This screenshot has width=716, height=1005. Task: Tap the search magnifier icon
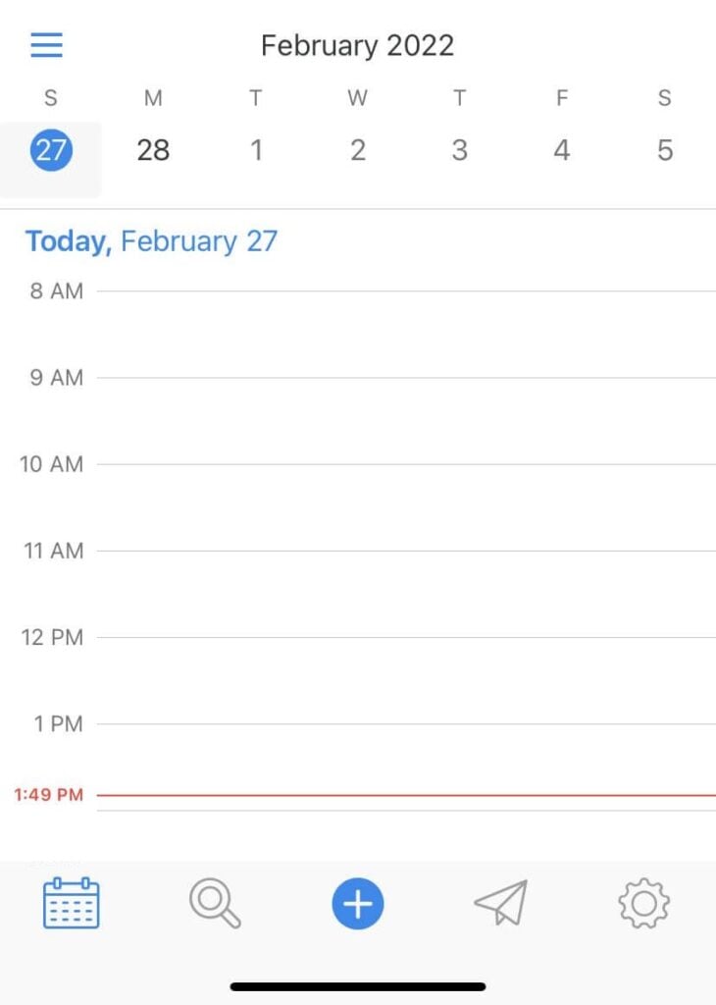215,903
